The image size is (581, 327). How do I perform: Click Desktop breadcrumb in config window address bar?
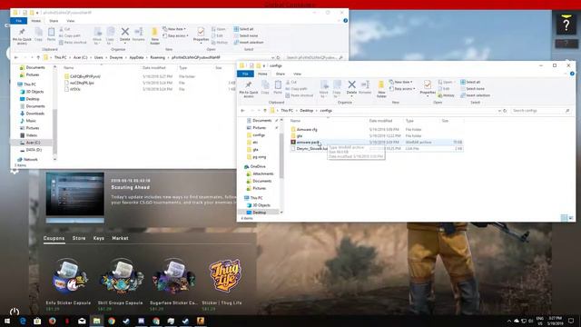[x=307, y=111]
